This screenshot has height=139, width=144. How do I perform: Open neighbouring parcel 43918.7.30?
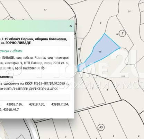(x=37, y=104)
